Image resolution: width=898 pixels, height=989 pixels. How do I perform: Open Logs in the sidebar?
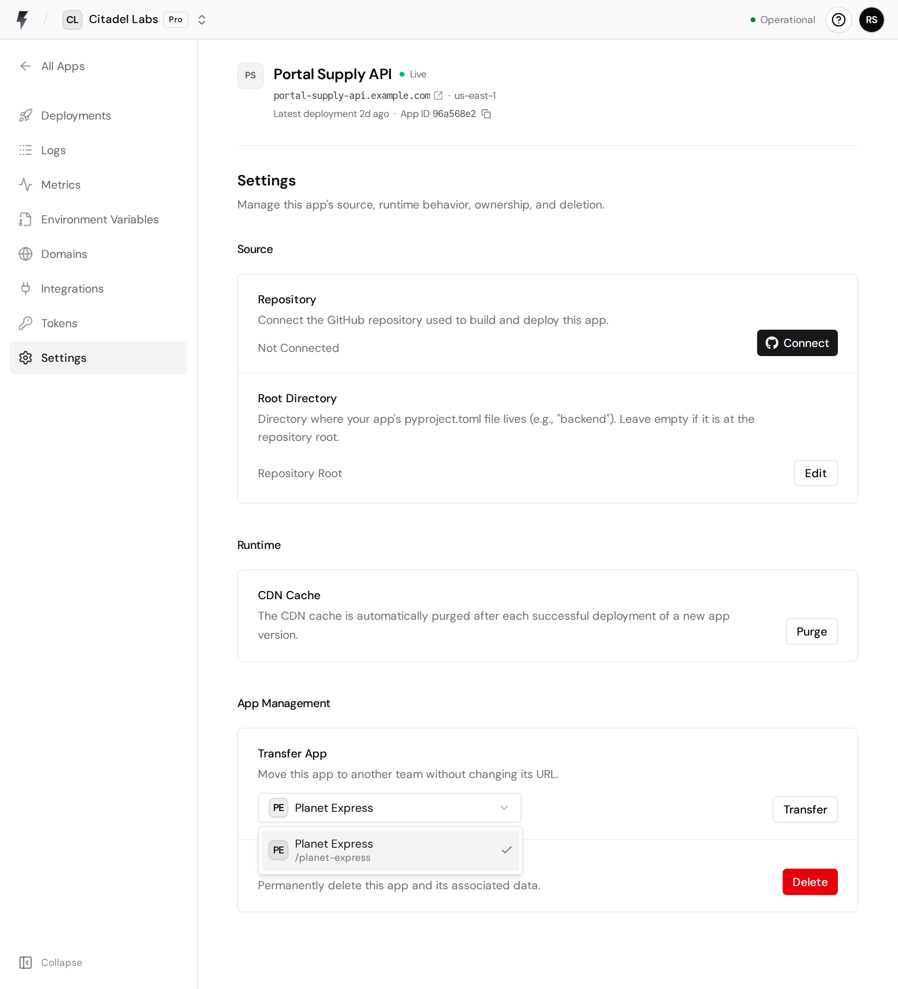coord(98,150)
